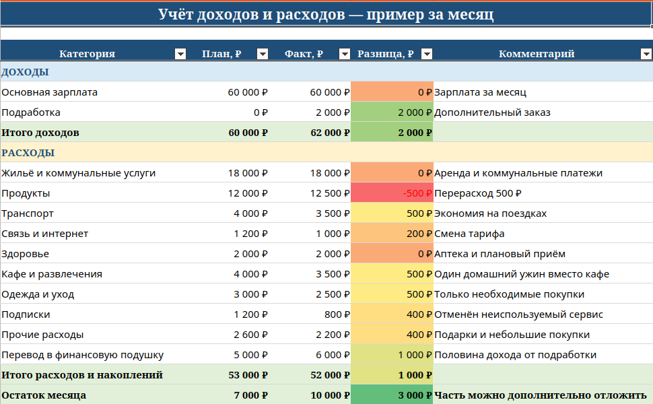Select the 'Кафе и развлечения' cell
This screenshot has width=653, height=404.
coord(94,274)
